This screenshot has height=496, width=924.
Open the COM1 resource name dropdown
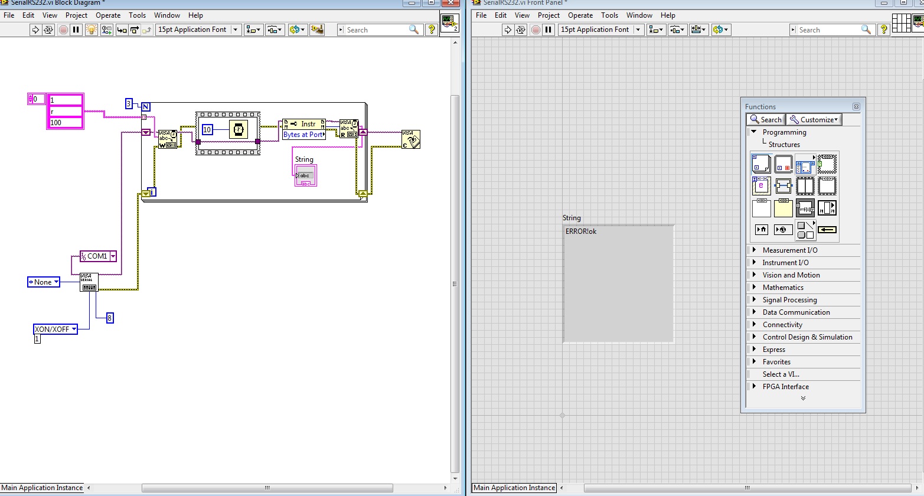pyautogui.click(x=112, y=256)
